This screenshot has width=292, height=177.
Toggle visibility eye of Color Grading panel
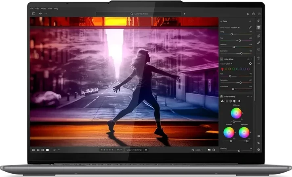pos(248,97)
